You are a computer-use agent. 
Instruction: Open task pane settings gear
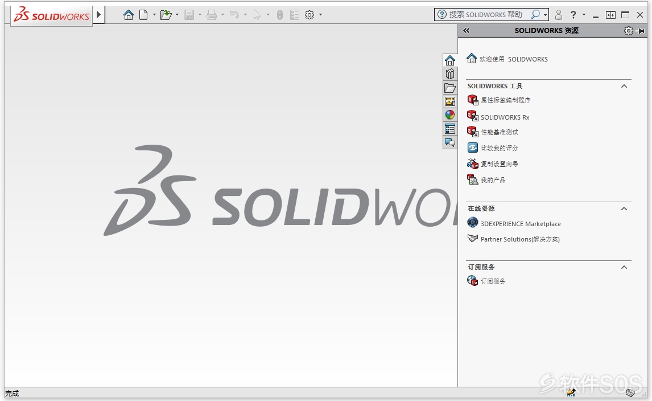tap(628, 31)
